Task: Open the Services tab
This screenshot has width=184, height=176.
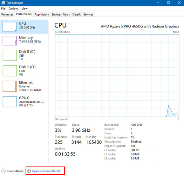Action: click(88, 14)
